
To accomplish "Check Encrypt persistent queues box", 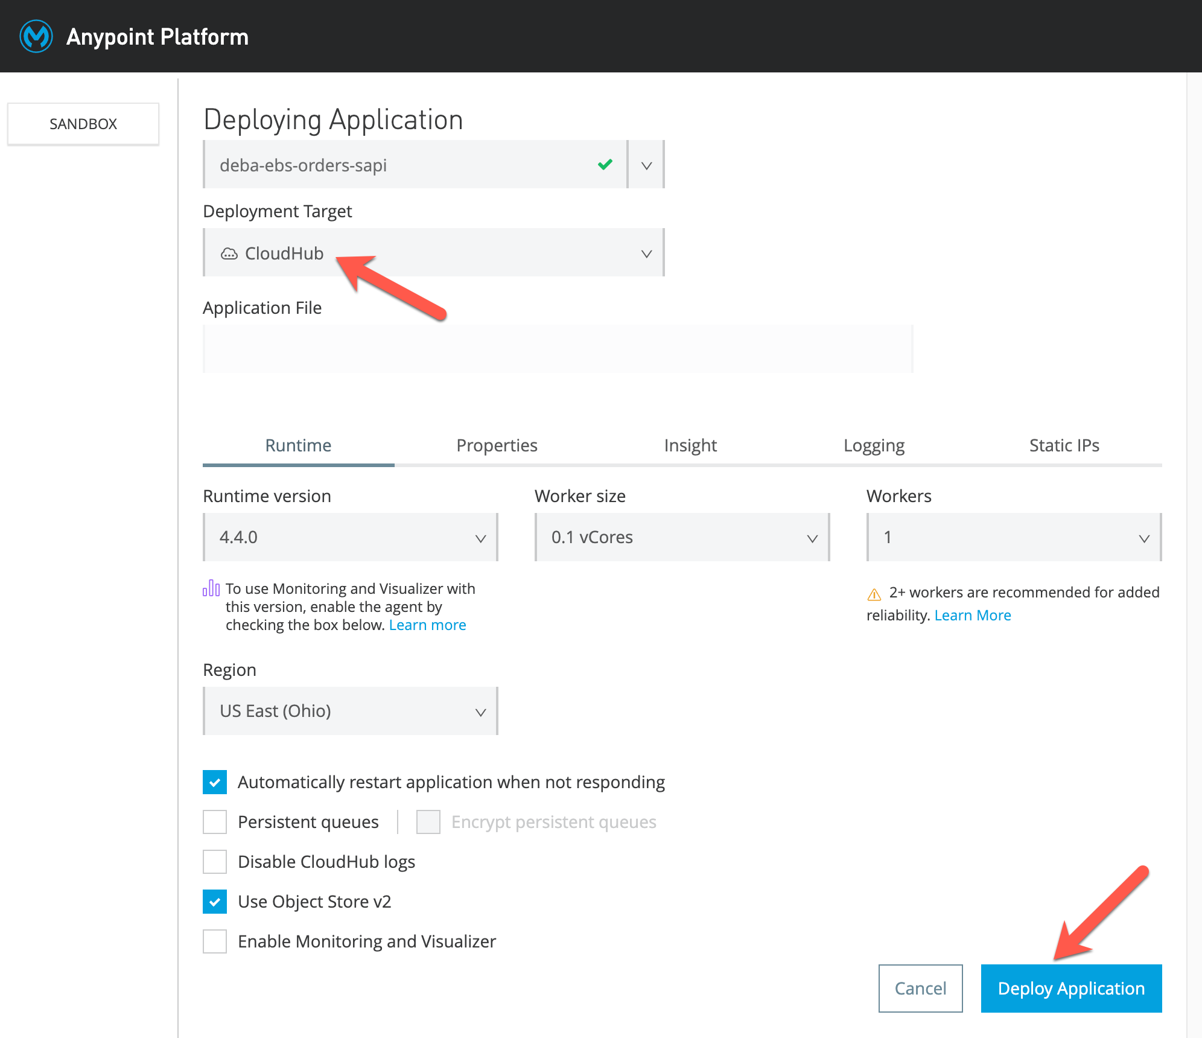I will 428,822.
